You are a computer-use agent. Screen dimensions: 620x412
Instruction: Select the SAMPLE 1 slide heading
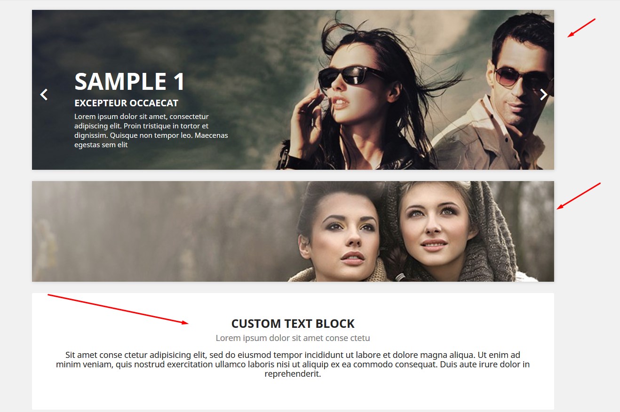click(x=130, y=81)
